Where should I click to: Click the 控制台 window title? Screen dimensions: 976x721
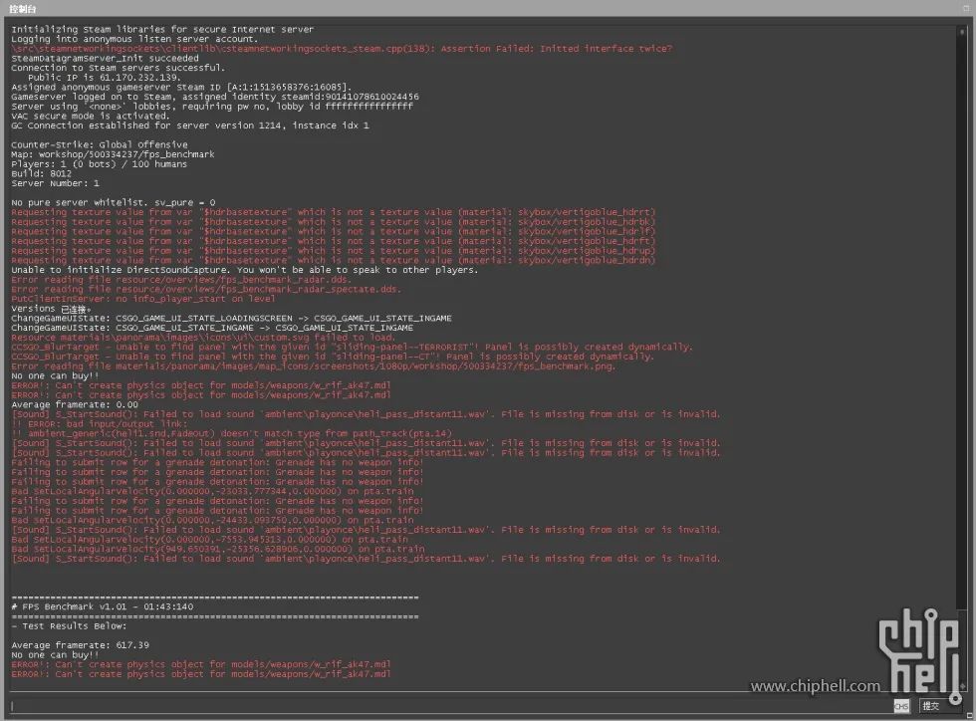[22, 9]
